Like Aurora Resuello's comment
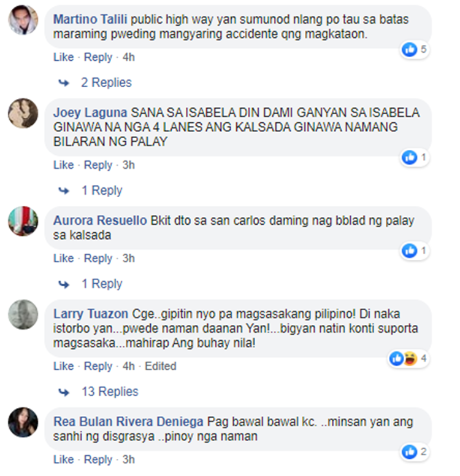Screen dimensions: 460x476 64,259
